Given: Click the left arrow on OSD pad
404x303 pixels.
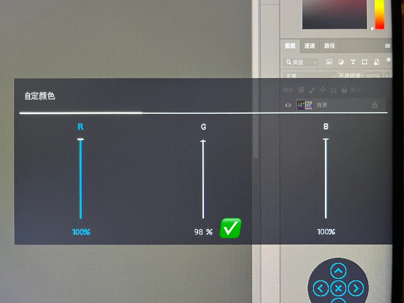Looking at the screenshot, I should click(321, 288).
